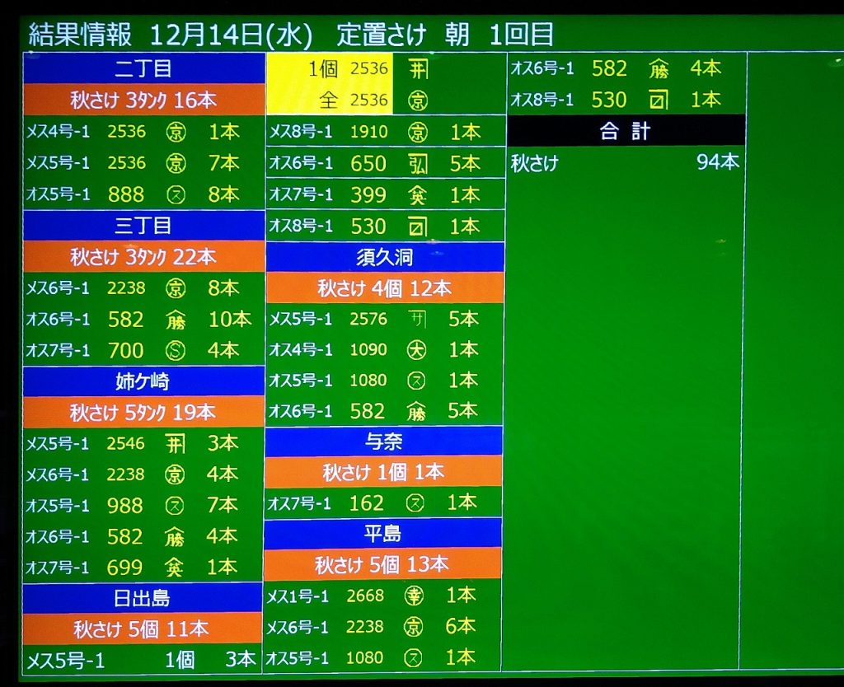Click the 秋さけ 3タンク 16本 summary bar
The height and width of the screenshot is (687, 844).
point(143,100)
